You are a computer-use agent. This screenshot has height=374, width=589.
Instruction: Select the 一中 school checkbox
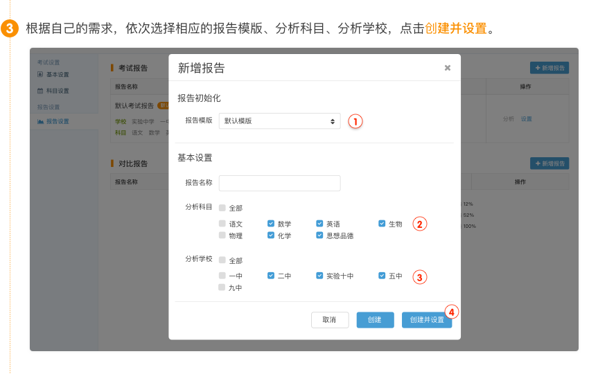222,276
